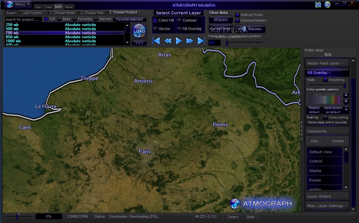Jump to first frame
The image size is (359, 223).
pyautogui.click(x=156, y=41)
